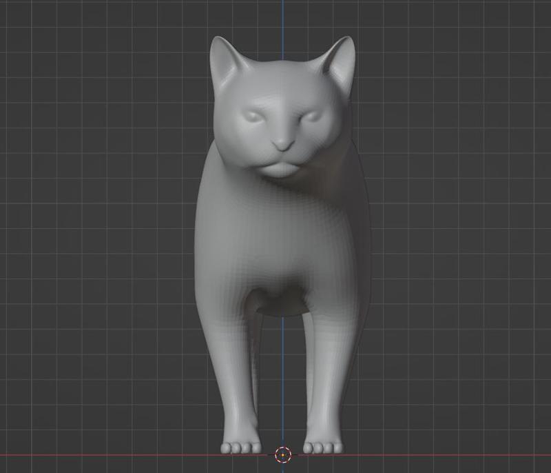Viewport: 551px width, 473px height.
Task: Select the cat's nose
Action: pos(281,141)
